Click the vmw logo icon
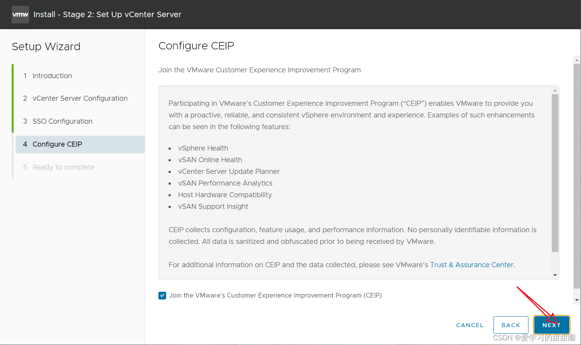 20,14
